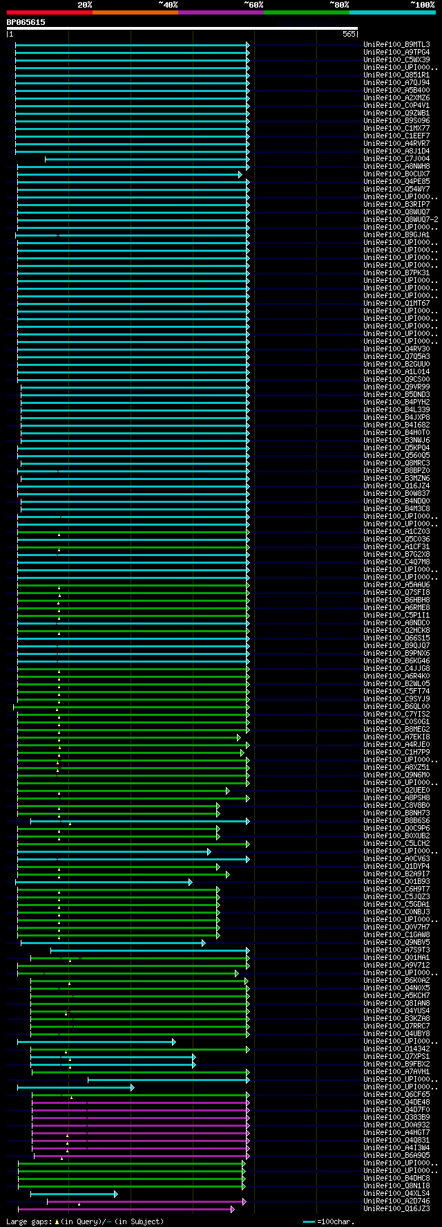Click the UniRef100_A4I3W4 label

click(x=396, y=1148)
